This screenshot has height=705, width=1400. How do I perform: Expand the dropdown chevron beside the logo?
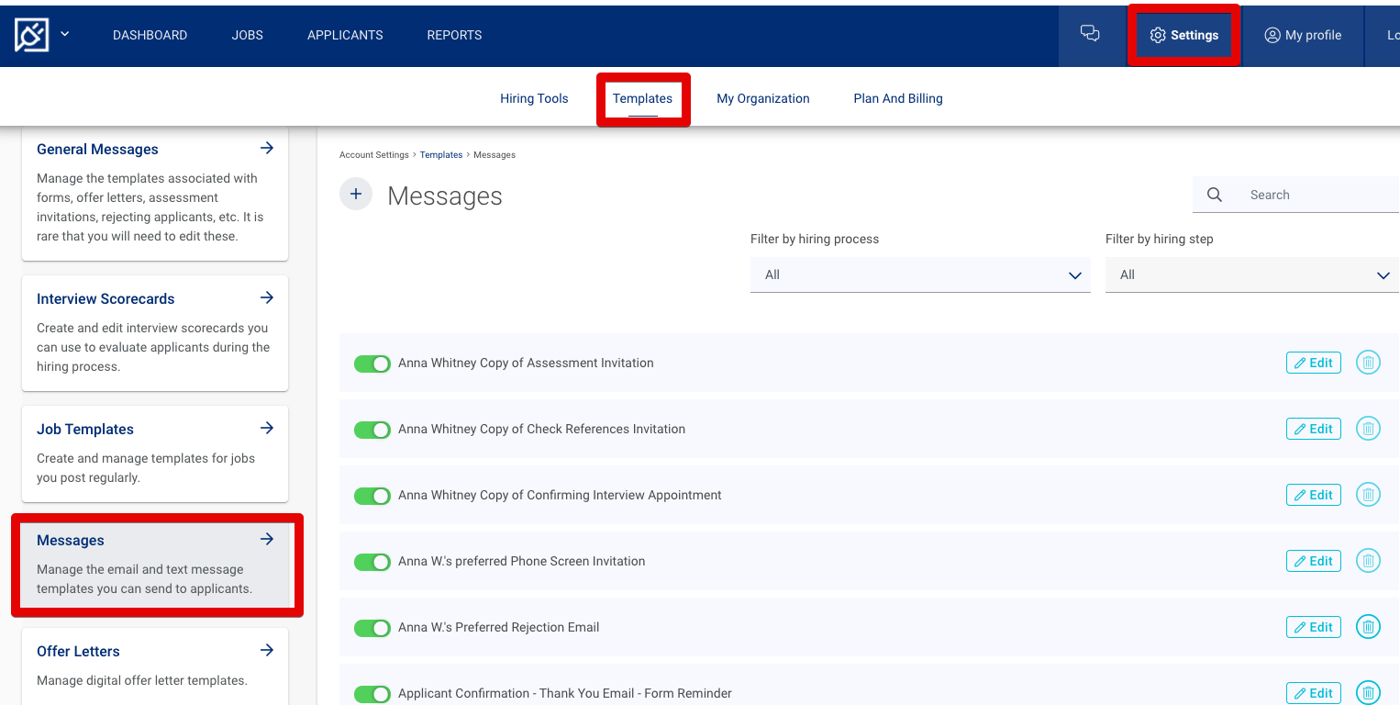[65, 35]
